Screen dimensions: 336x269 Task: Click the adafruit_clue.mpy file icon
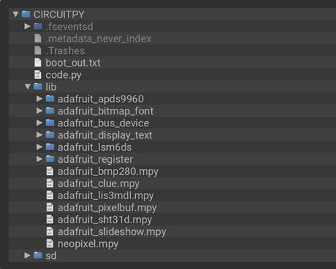[50, 183]
